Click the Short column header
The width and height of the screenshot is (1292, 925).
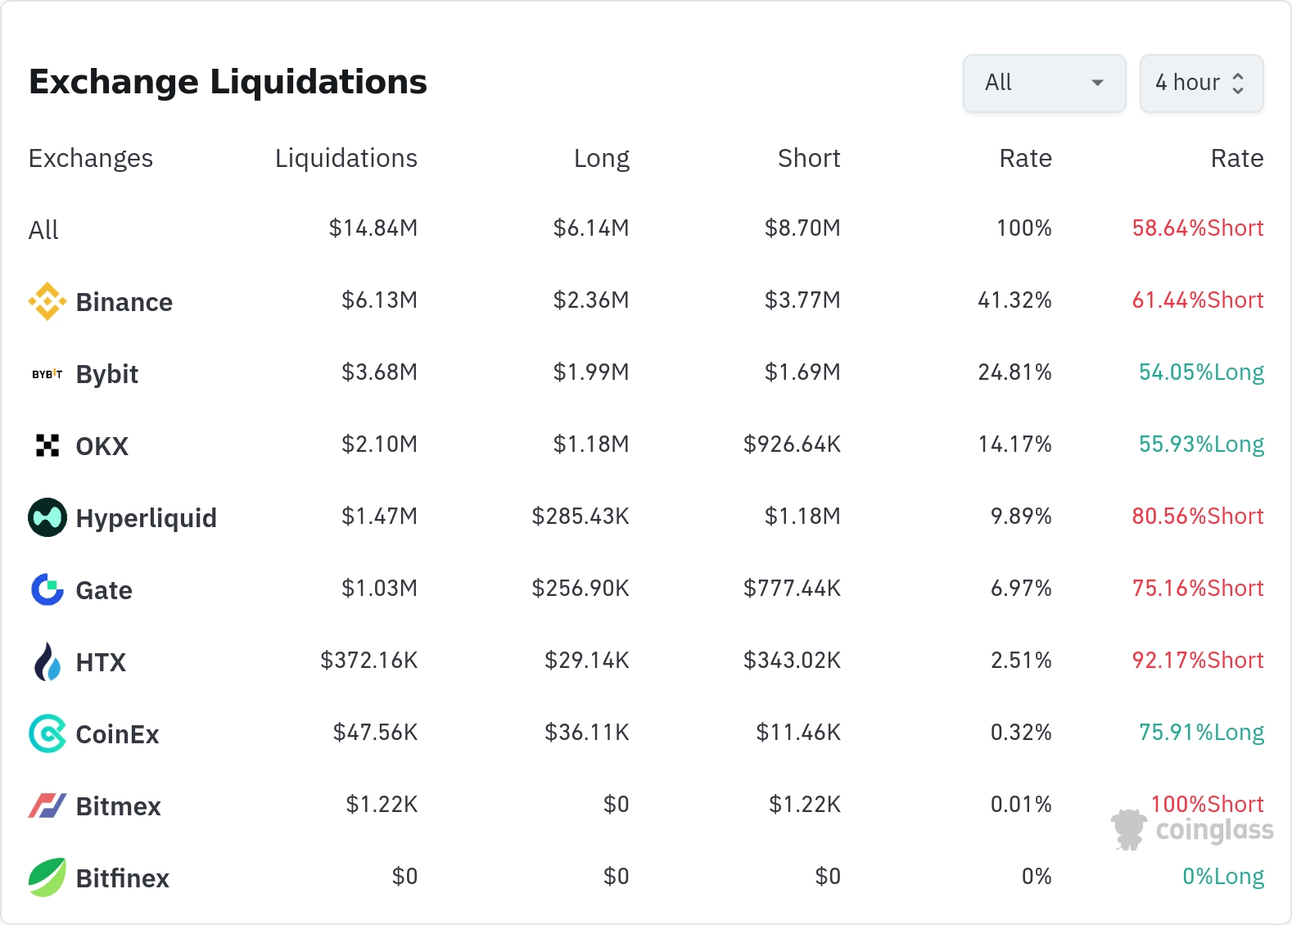click(809, 158)
